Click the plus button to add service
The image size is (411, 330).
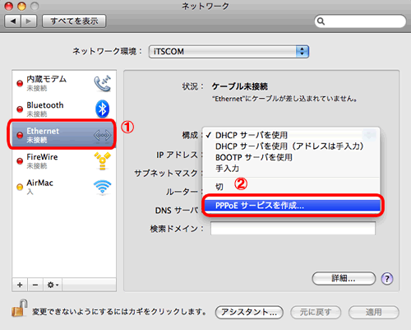[20, 285]
